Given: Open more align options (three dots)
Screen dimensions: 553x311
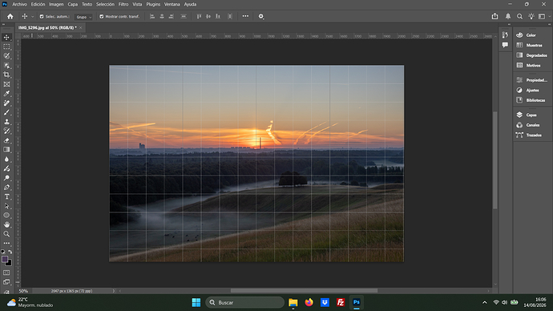Looking at the screenshot, I should [245, 16].
